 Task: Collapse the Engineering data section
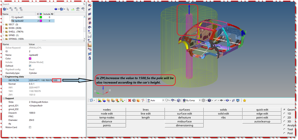(4, 77)
